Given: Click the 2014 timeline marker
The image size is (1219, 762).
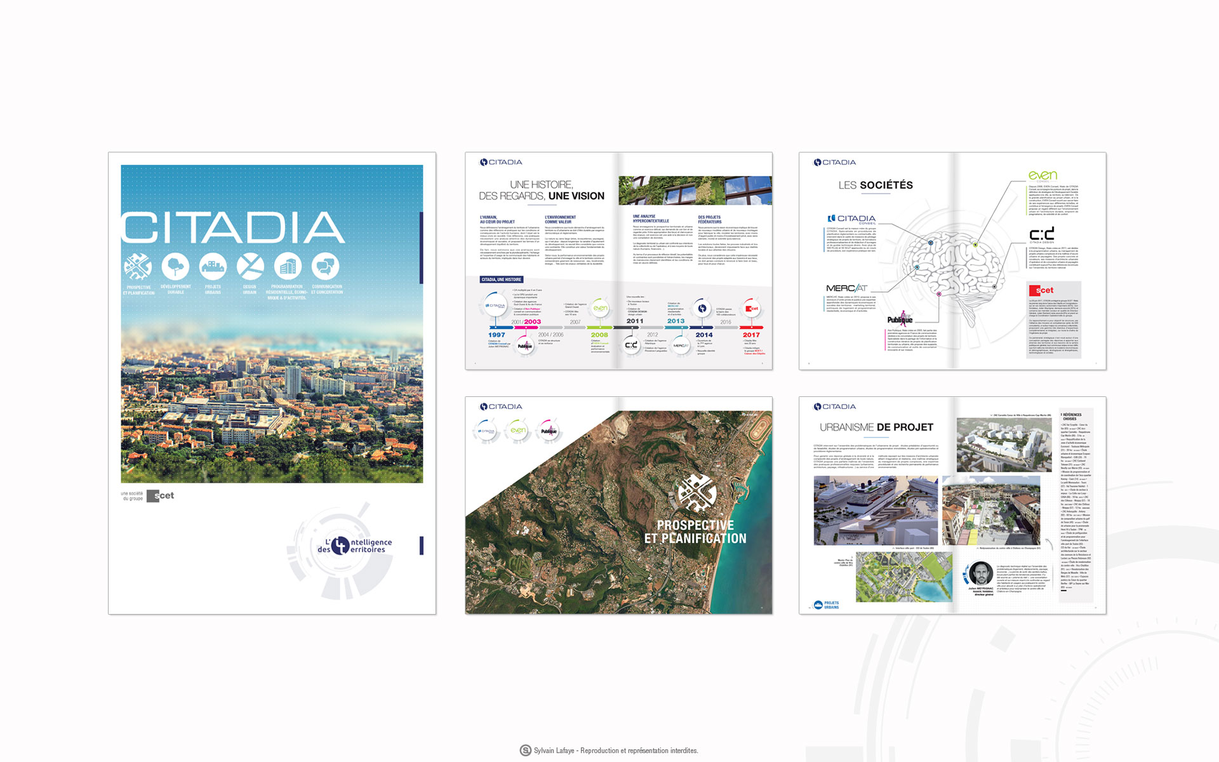Looking at the screenshot, I should click(x=703, y=335).
